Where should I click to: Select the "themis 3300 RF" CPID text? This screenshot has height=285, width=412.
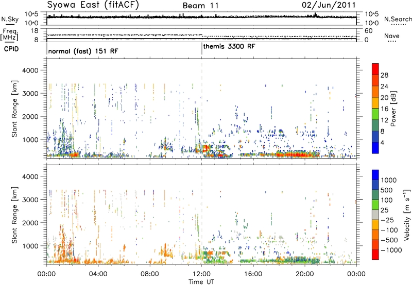pos(229,46)
